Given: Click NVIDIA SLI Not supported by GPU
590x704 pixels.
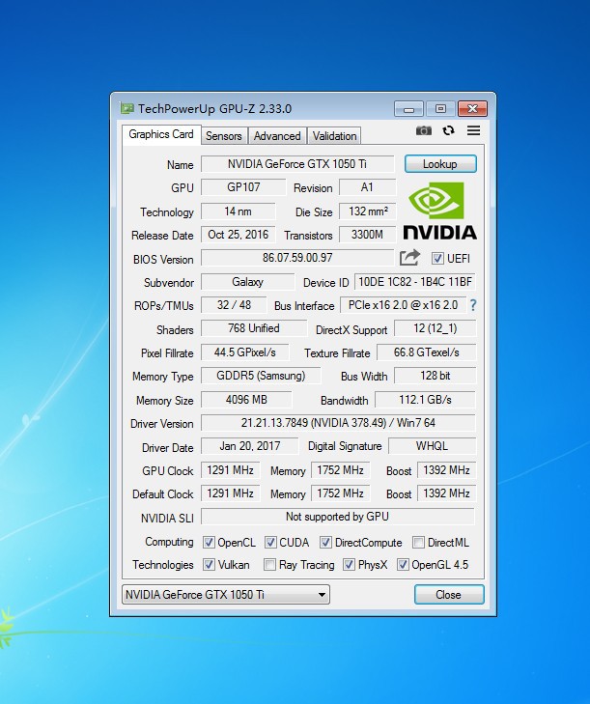Looking at the screenshot, I should tap(338, 517).
